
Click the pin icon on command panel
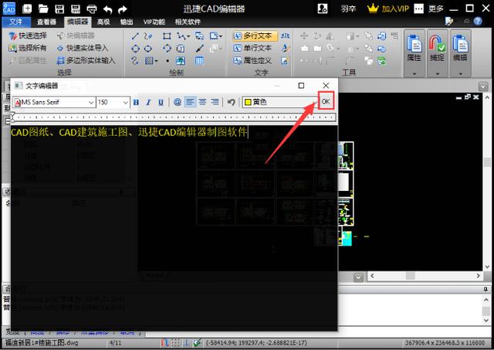486,289
